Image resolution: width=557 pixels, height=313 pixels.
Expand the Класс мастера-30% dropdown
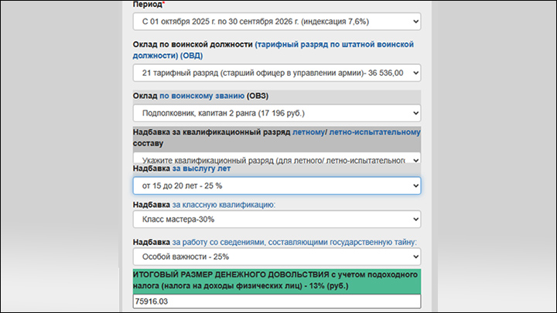tap(276, 219)
